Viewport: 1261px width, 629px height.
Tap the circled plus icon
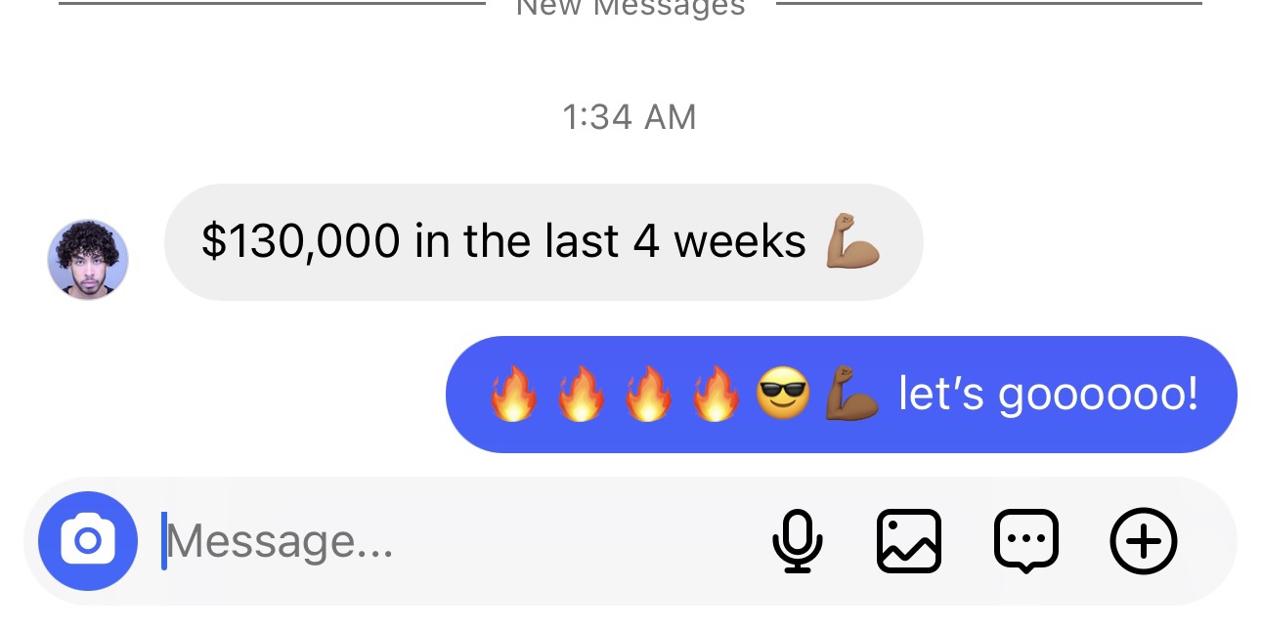tap(1144, 541)
